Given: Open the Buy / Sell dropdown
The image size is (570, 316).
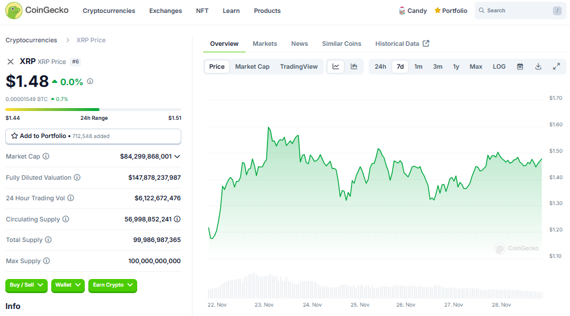Looking at the screenshot, I should point(26,285).
